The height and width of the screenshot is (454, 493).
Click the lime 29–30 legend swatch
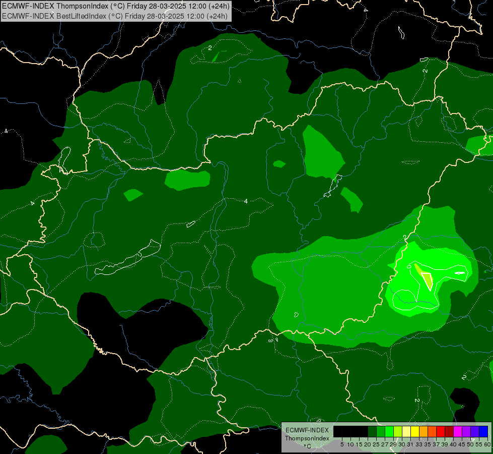click(x=398, y=431)
